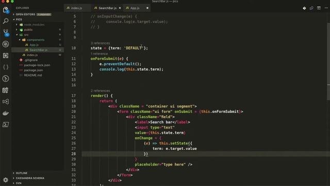The image size is (330, 186).
Task: Open README.md file
Action: pyautogui.click(x=33, y=75)
